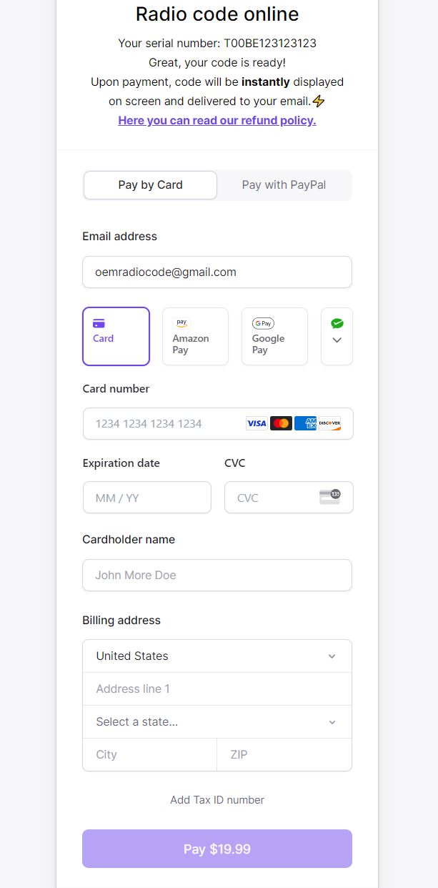This screenshot has width=438, height=888.
Task: Select Google Pay payment option
Action: (x=274, y=336)
